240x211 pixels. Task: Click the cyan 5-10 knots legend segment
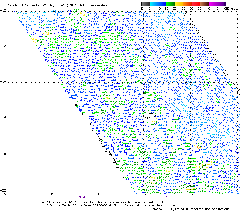(x=154, y=4)
